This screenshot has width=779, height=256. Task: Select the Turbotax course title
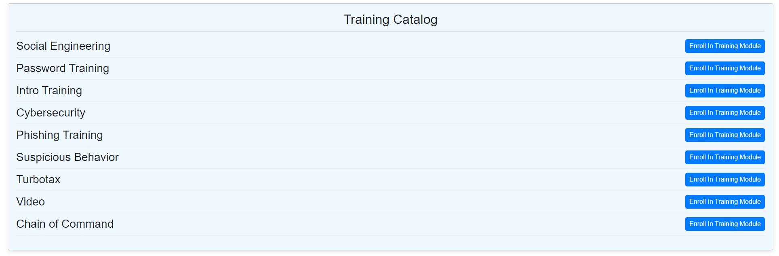38,180
